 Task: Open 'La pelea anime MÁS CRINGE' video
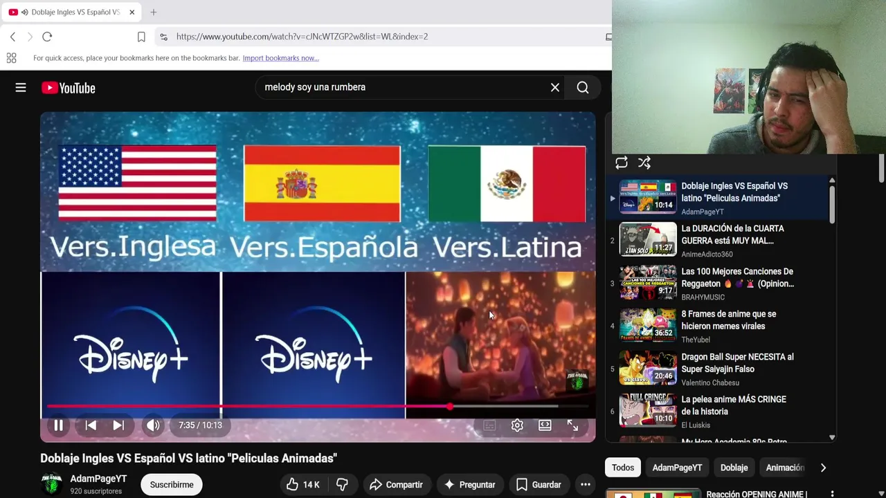(x=717, y=411)
